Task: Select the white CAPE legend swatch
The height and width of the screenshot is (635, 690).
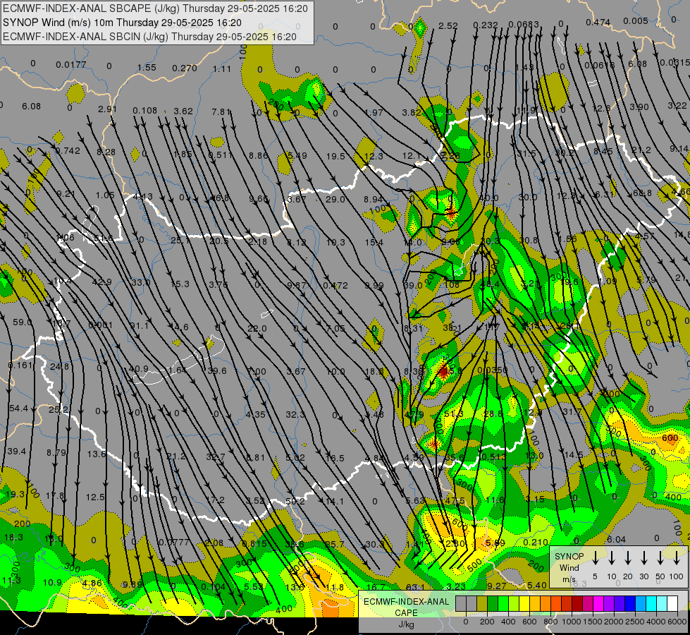Action: (x=672, y=604)
